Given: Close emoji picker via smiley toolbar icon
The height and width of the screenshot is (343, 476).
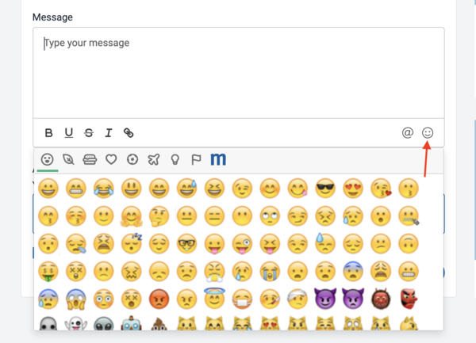Looking at the screenshot, I should [x=428, y=132].
